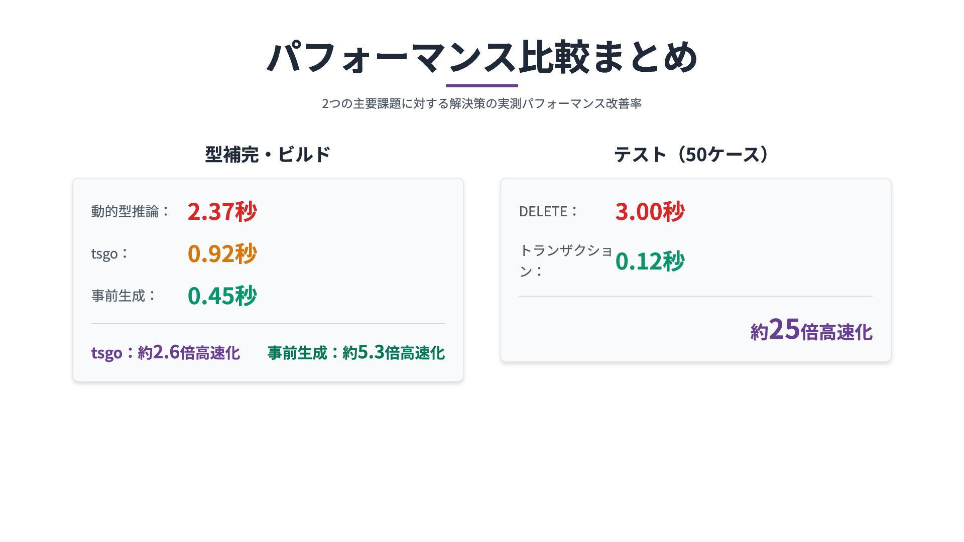
Task: Select the subtitle about 2つの主要課題
Action: coord(482,103)
